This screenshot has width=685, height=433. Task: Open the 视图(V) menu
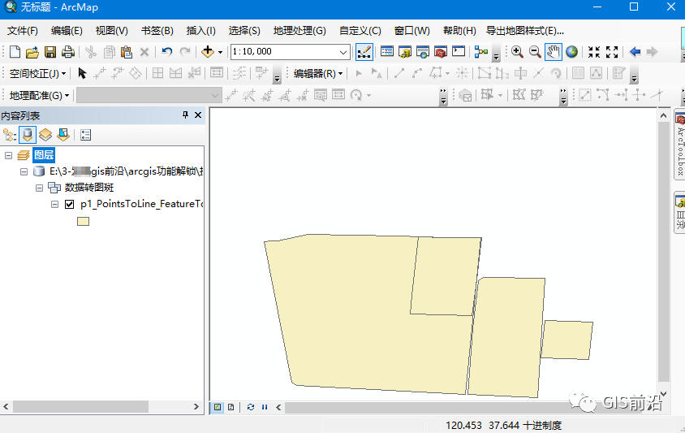coord(111,31)
